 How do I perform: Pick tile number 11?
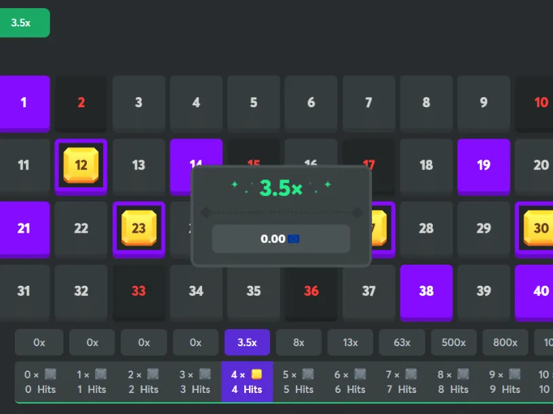[x=24, y=166]
